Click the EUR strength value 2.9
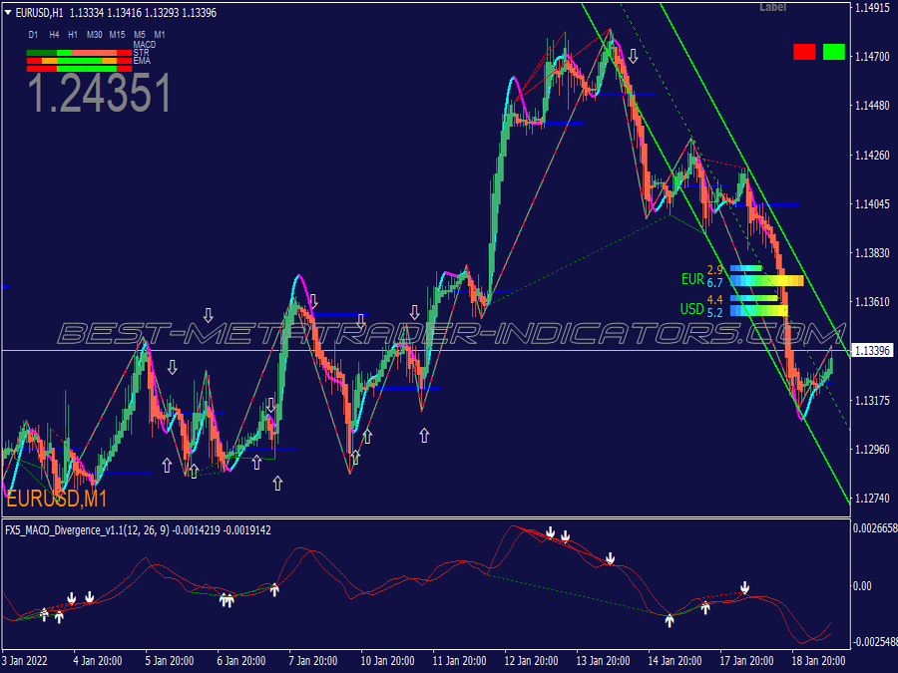Screen dimensions: 898x673 coord(714,269)
